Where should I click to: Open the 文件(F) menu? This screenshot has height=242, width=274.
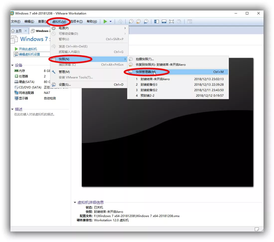[15, 21]
